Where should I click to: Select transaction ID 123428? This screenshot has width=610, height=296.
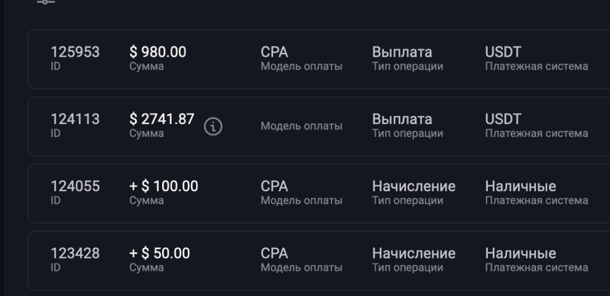tap(75, 253)
